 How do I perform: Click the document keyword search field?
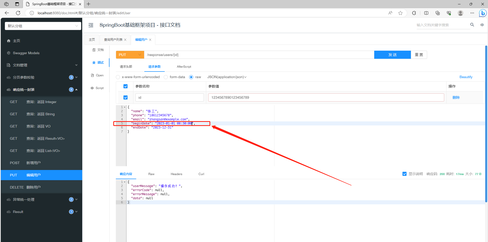443,25
